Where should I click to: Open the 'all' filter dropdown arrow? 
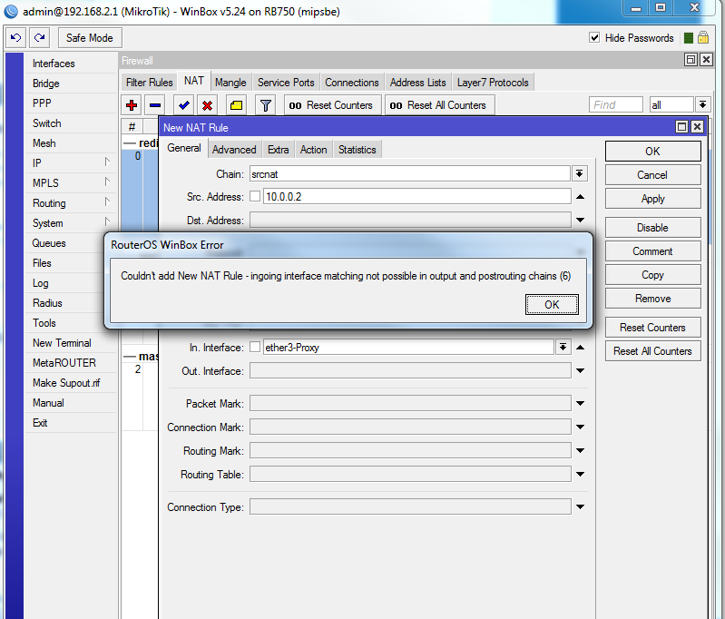click(x=702, y=104)
